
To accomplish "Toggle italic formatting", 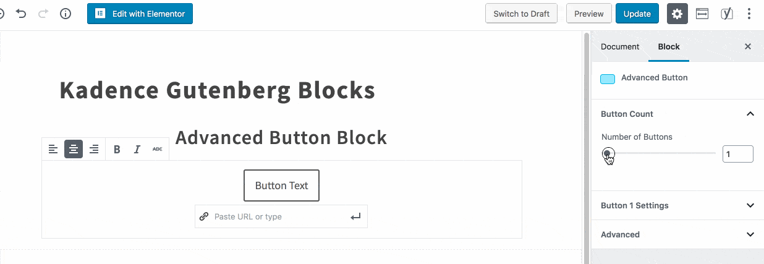I will coord(137,149).
